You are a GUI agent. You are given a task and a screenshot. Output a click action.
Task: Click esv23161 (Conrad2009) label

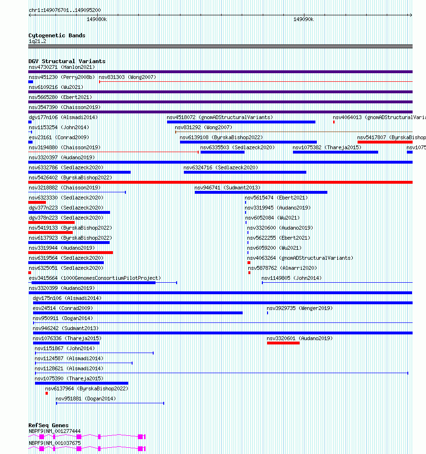59,137
